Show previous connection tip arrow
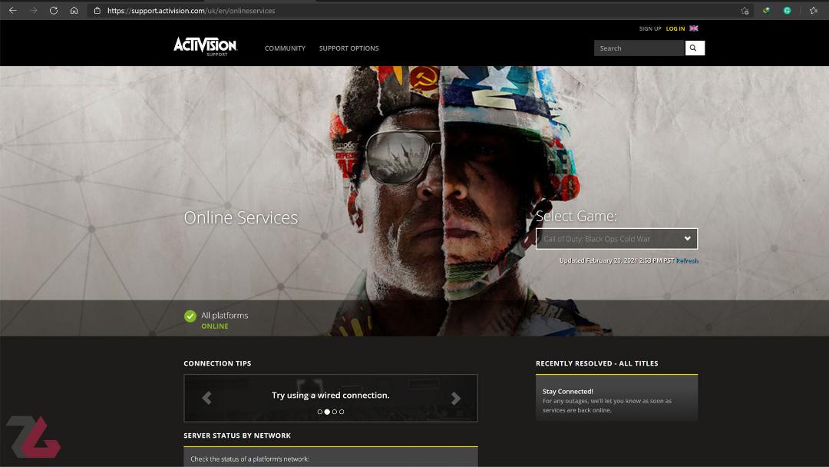The image size is (829, 467). pos(206,398)
